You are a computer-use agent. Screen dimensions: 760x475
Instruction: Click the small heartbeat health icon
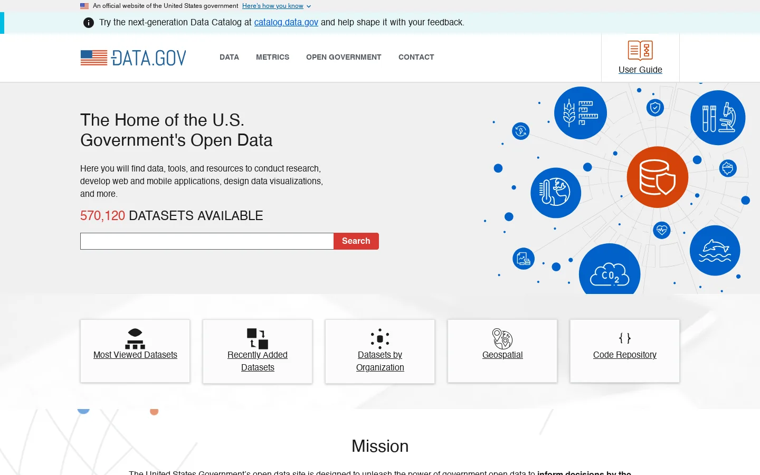click(662, 230)
